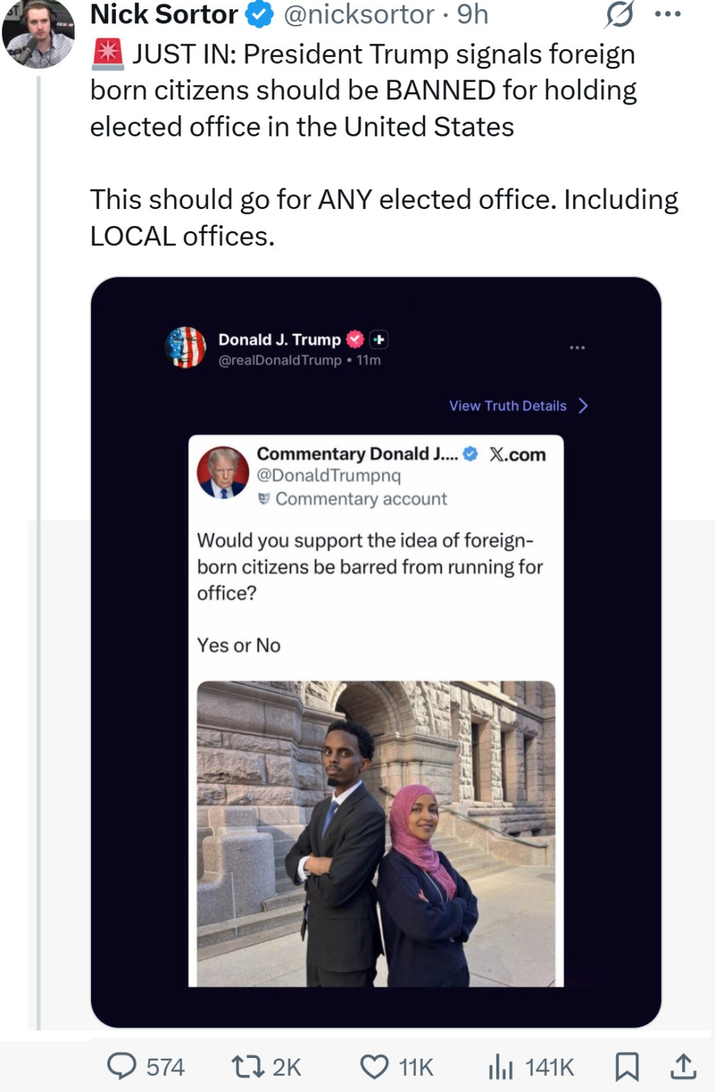The height and width of the screenshot is (1092, 715).
Task: Click Trump's red verified checkmark badge
Action: point(355,340)
